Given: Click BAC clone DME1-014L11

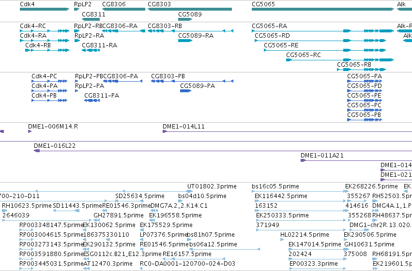Looking at the screenshot, I should click(x=287, y=131).
